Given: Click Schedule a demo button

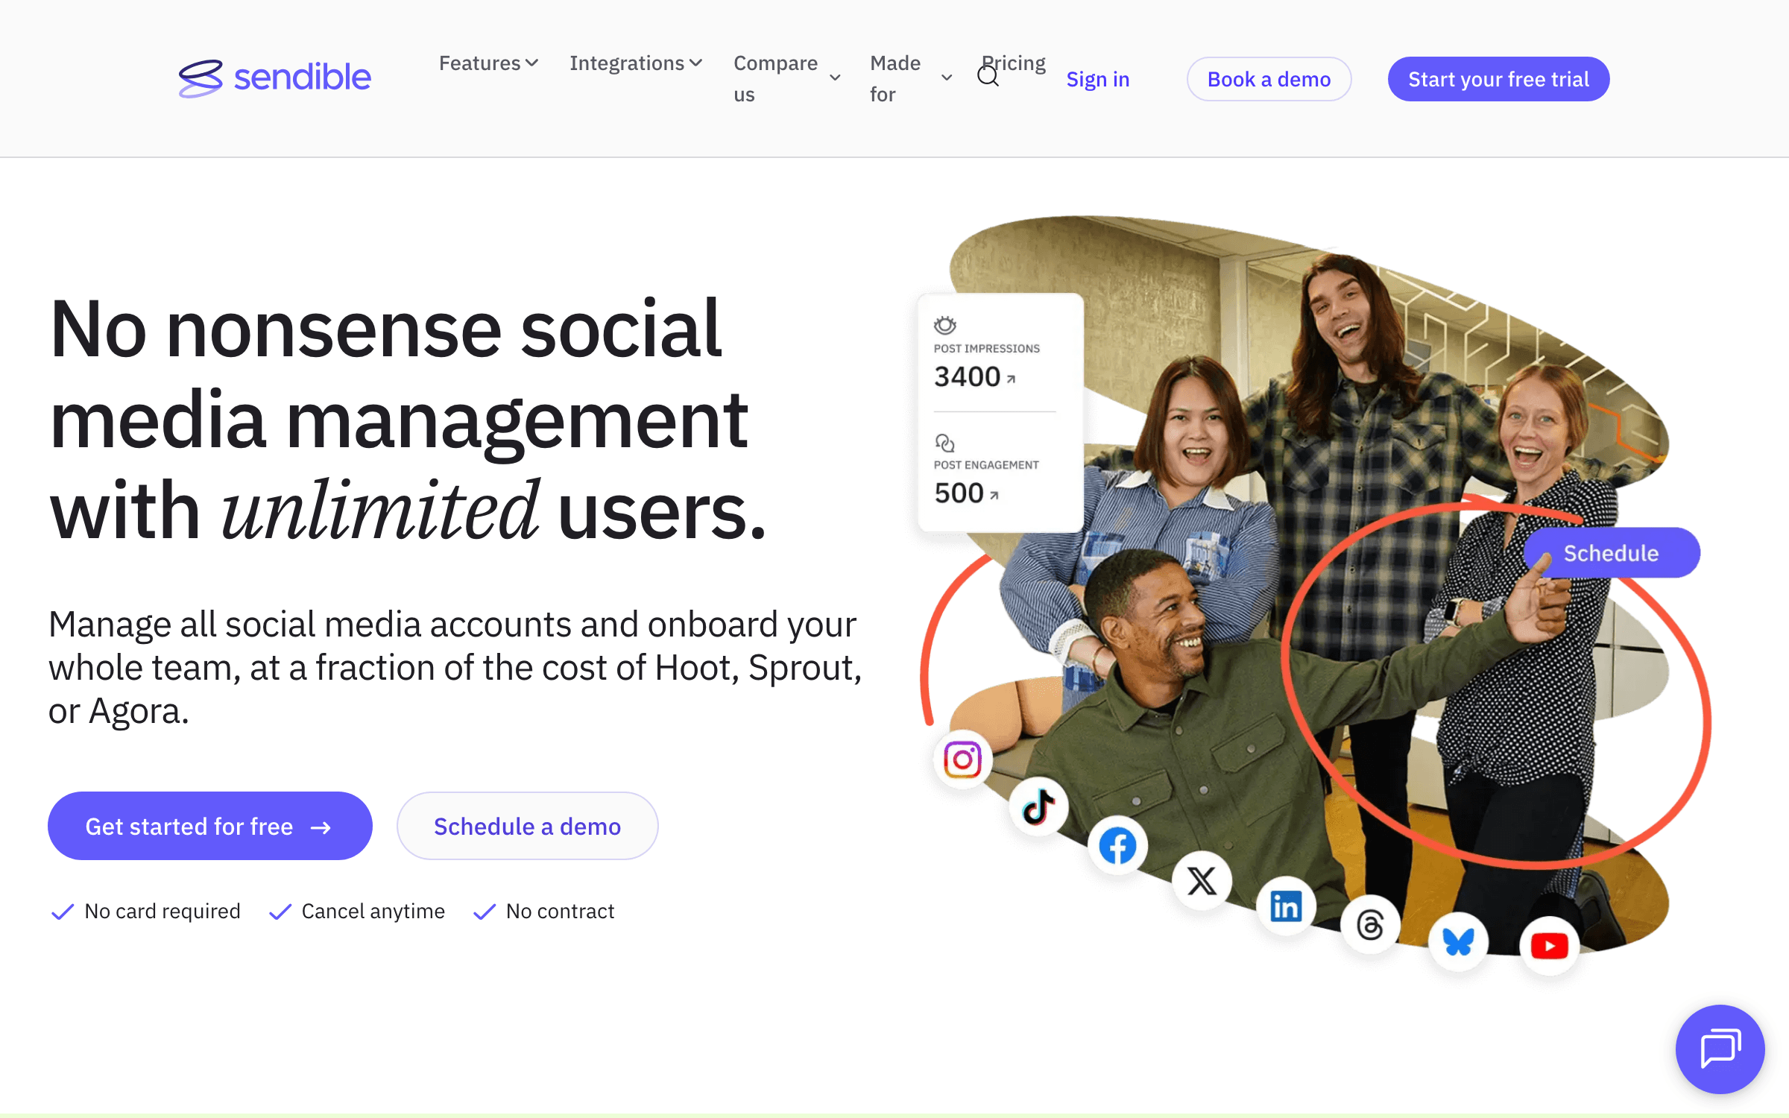Looking at the screenshot, I should coord(527,826).
